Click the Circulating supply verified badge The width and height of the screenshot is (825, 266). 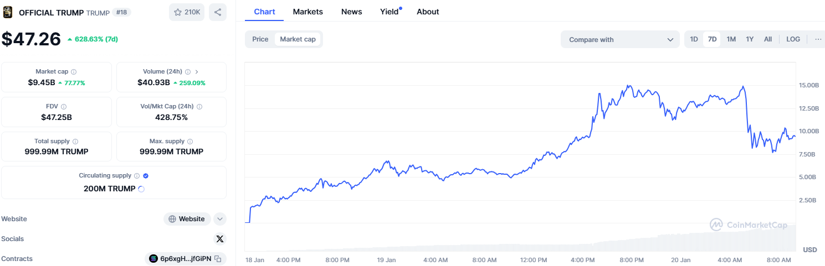point(146,176)
